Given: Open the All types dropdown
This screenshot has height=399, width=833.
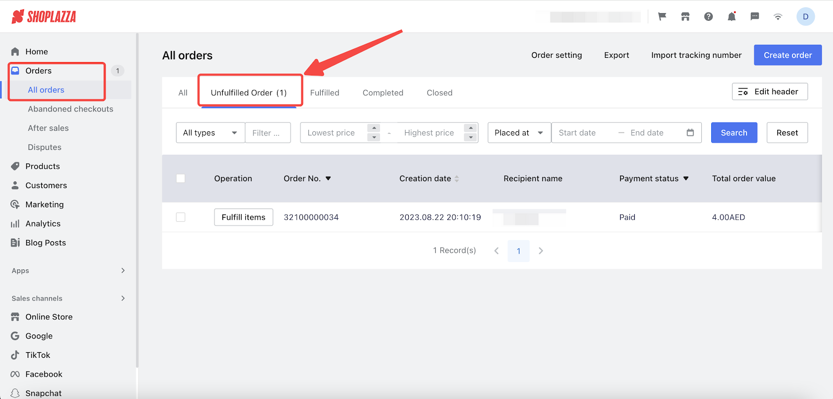Looking at the screenshot, I should (210, 133).
